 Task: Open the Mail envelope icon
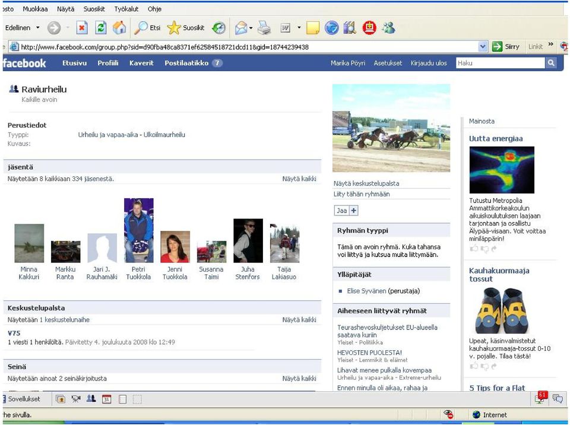[241, 28]
